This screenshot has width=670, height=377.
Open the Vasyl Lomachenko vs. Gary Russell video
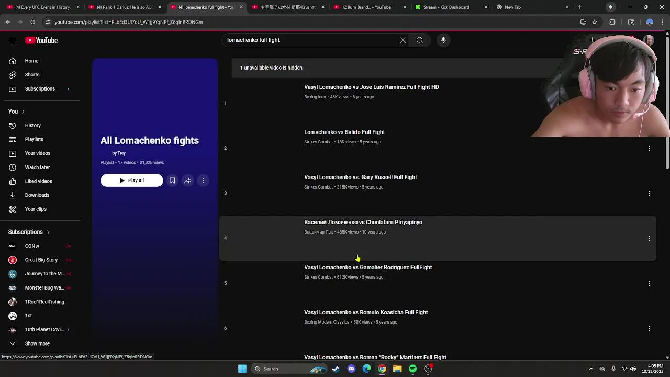pyautogui.click(x=361, y=178)
